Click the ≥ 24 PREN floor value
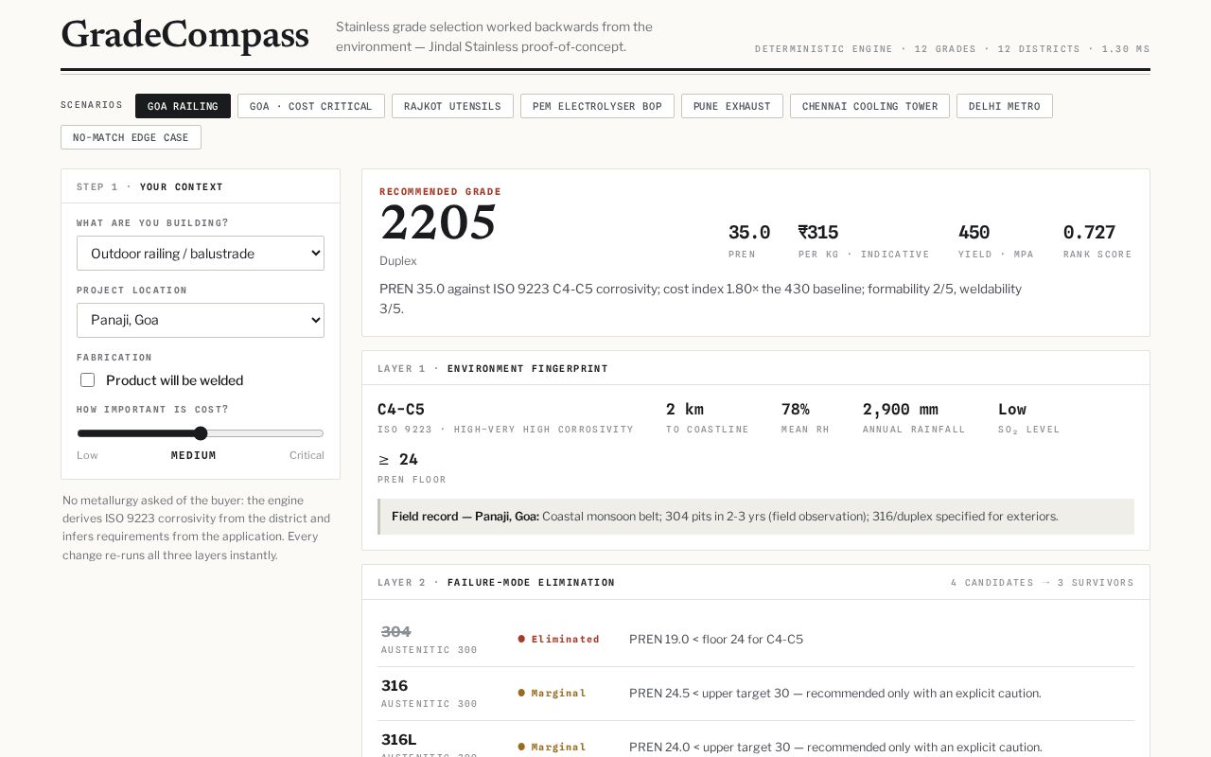Viewport: 1211px width, 757px height. 398,459
